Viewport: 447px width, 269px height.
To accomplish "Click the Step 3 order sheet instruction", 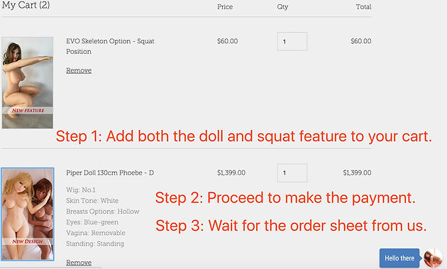I will tap(291, 226).
